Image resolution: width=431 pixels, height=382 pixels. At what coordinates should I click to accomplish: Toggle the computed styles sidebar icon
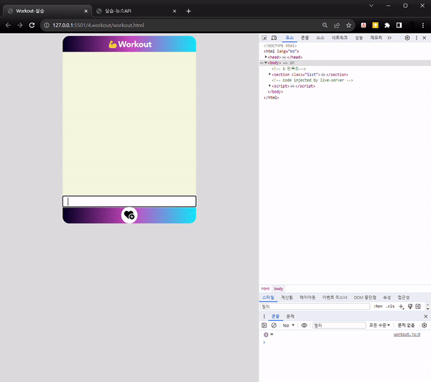coord(418,306)
